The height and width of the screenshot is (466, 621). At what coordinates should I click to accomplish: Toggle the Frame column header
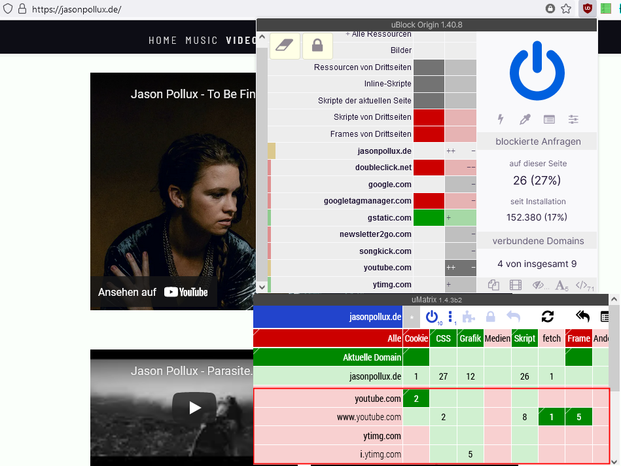pos(578,338)
